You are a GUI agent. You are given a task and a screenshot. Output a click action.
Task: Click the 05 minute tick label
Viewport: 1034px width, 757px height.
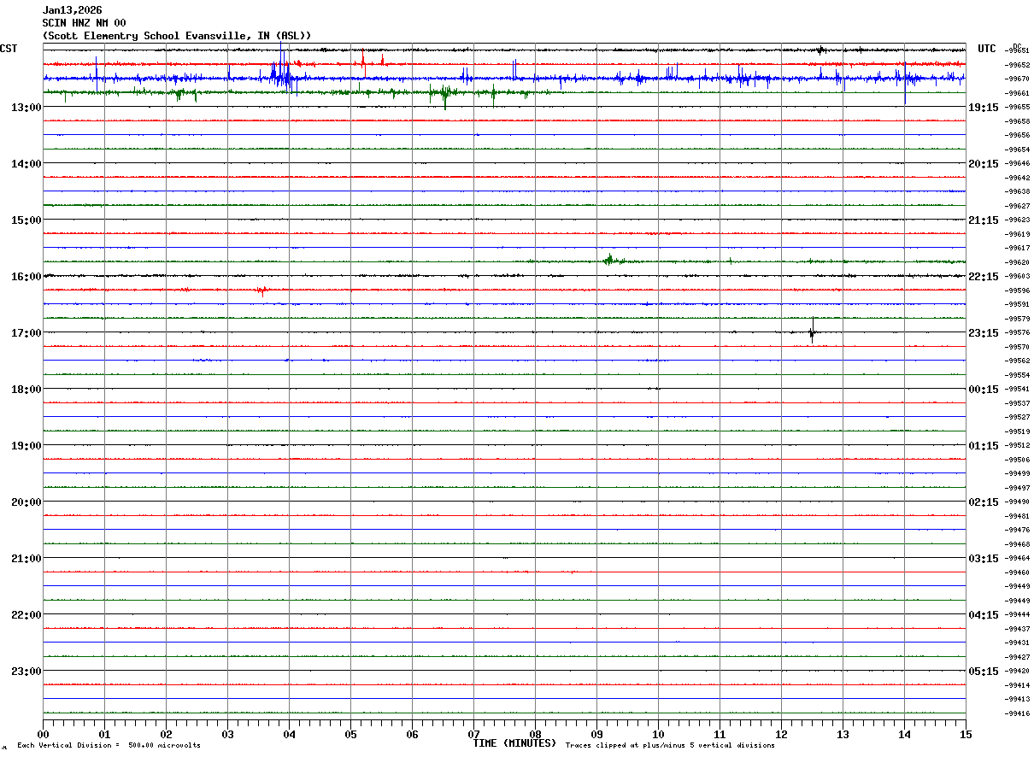point(350,734)
